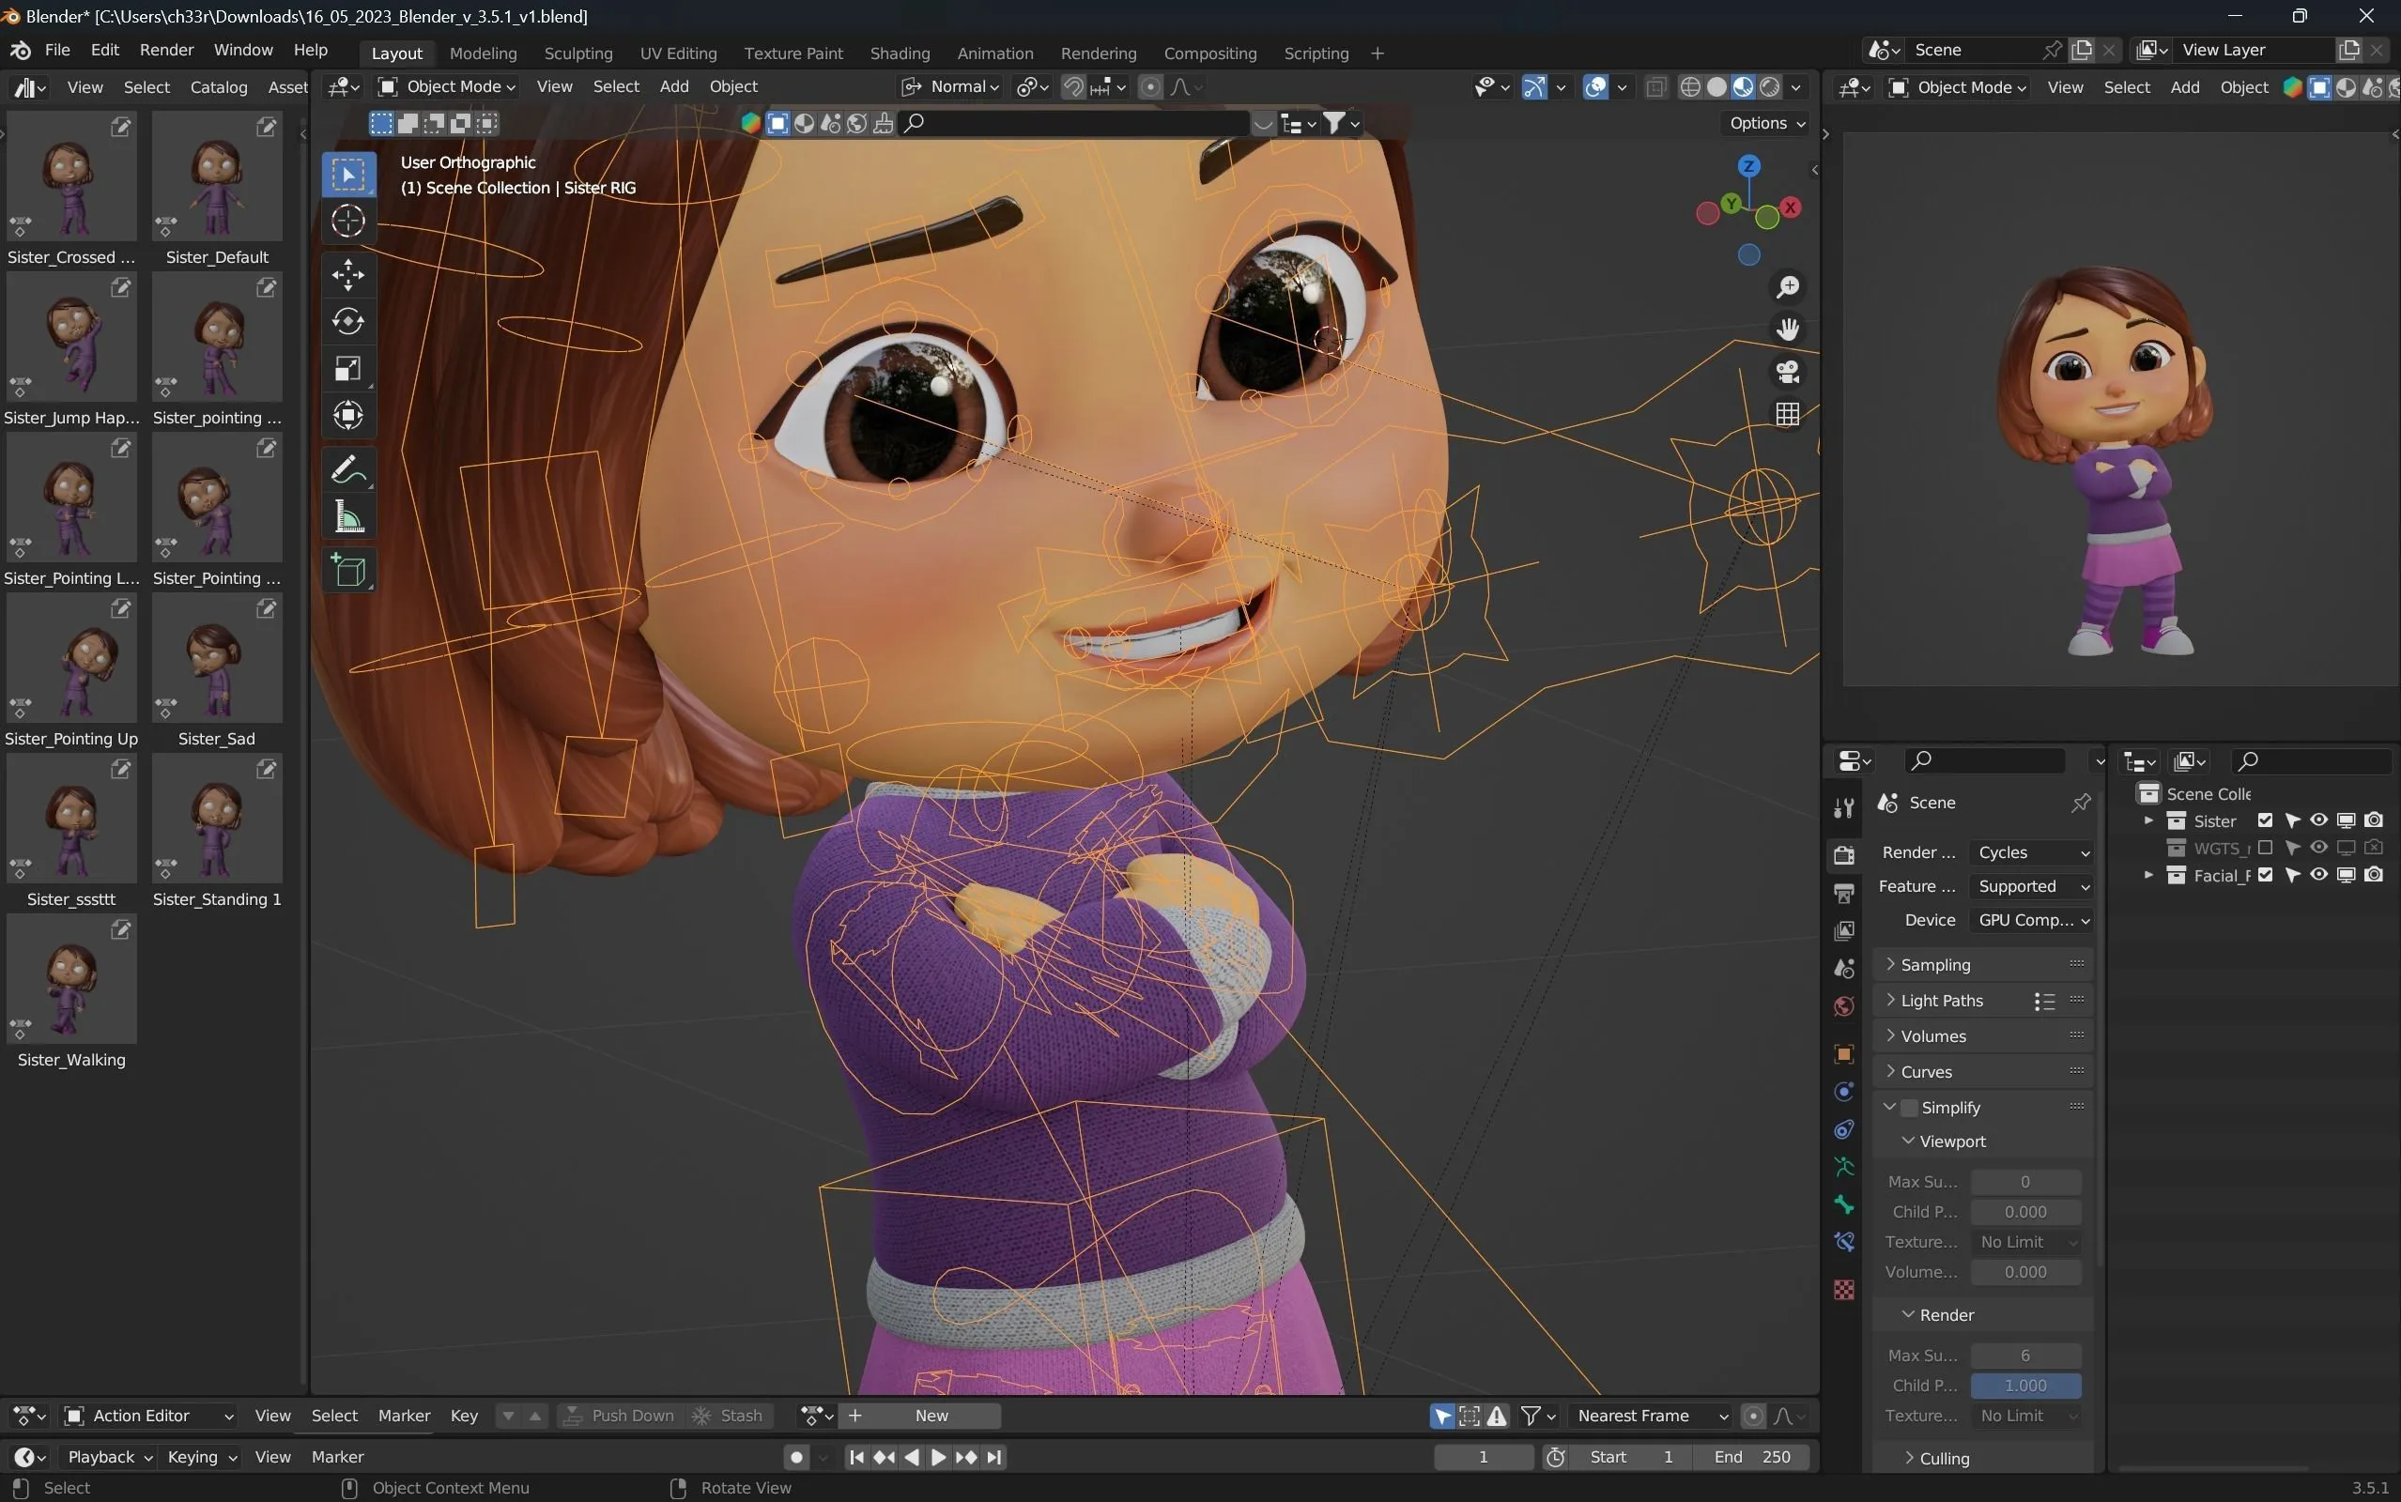Activate the Add Cube tool
Viewport: 2401px width, 1502px height.
pyautogui.click(x=347, y=569)
